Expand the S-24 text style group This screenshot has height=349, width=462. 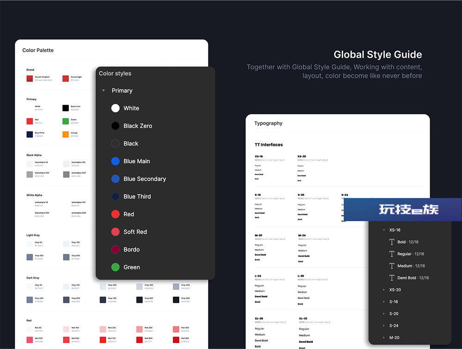pyautogui.click(x=383, y=326)
